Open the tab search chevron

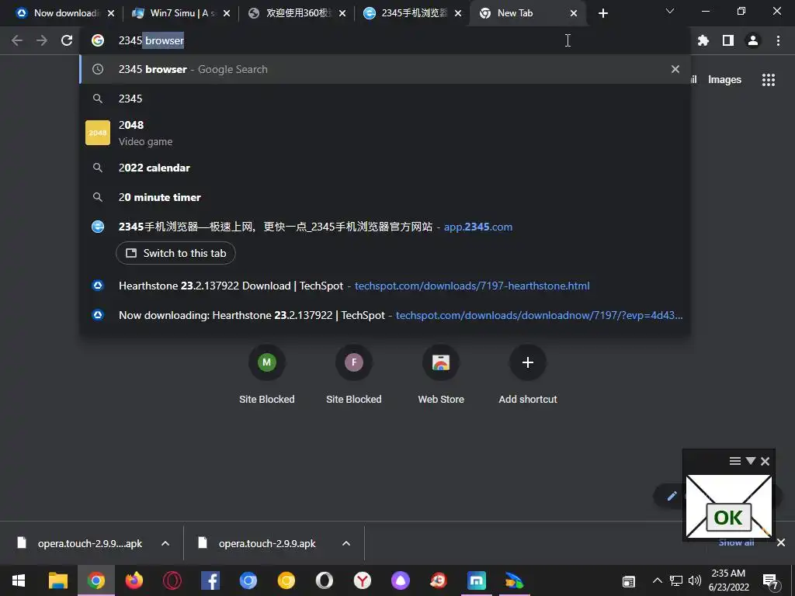[670, 11]
